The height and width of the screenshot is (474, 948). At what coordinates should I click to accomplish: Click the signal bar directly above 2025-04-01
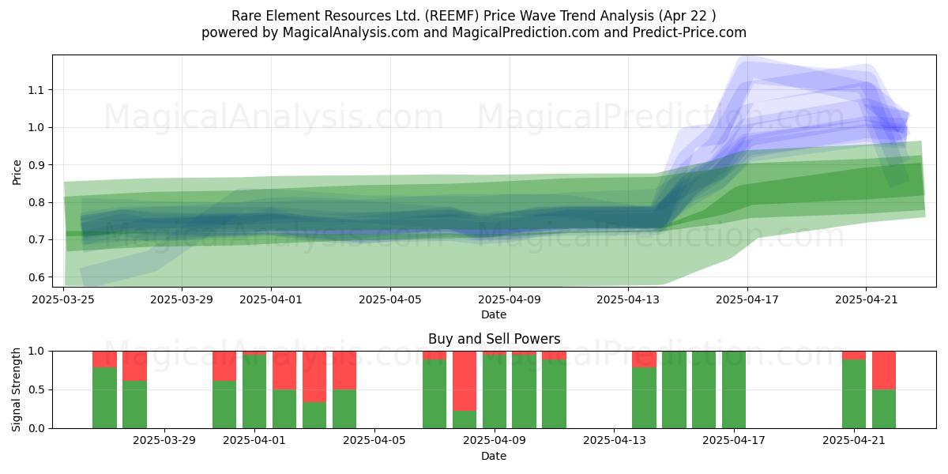[x=254, y=389]
